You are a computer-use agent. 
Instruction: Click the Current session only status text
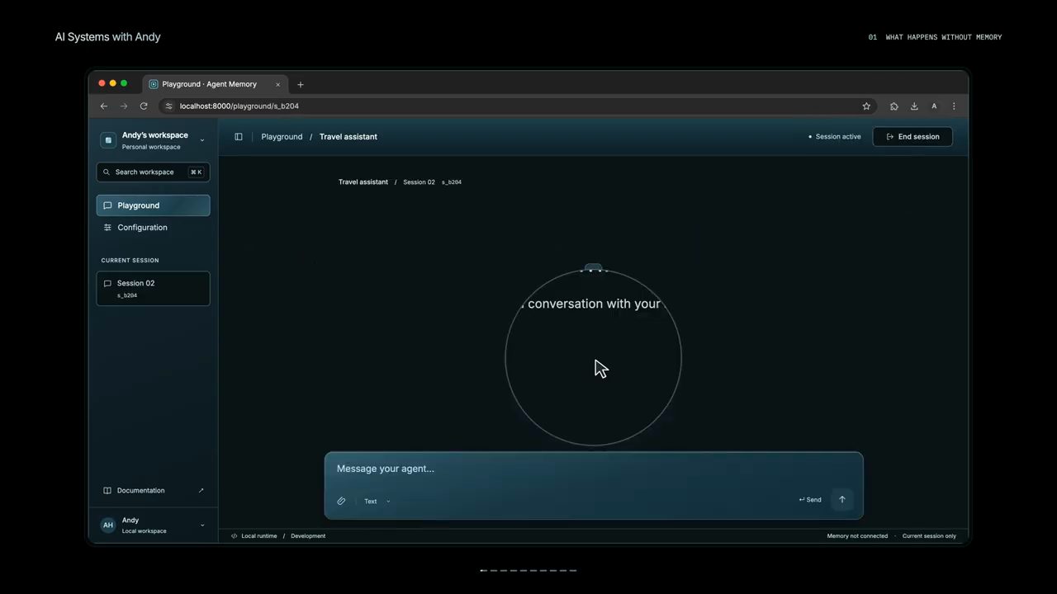pos(929,536)
